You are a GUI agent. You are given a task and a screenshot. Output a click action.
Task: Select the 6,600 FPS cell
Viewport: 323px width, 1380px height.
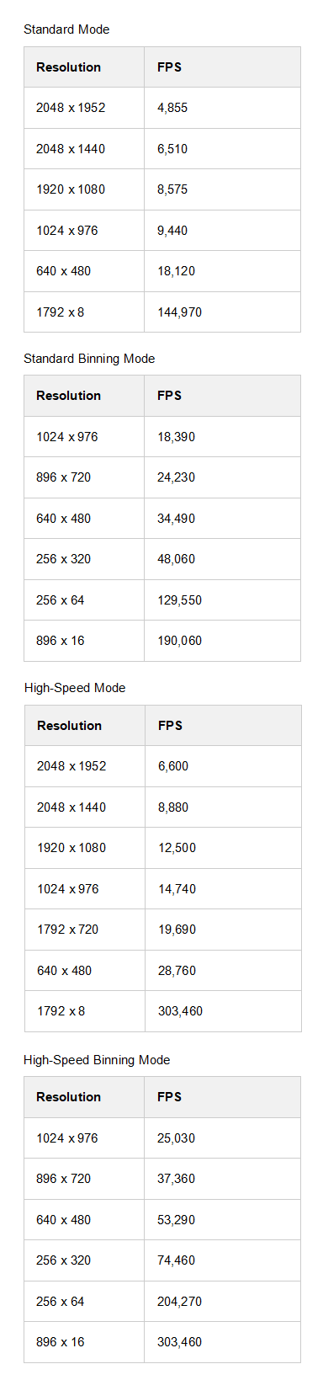[223, 766]
